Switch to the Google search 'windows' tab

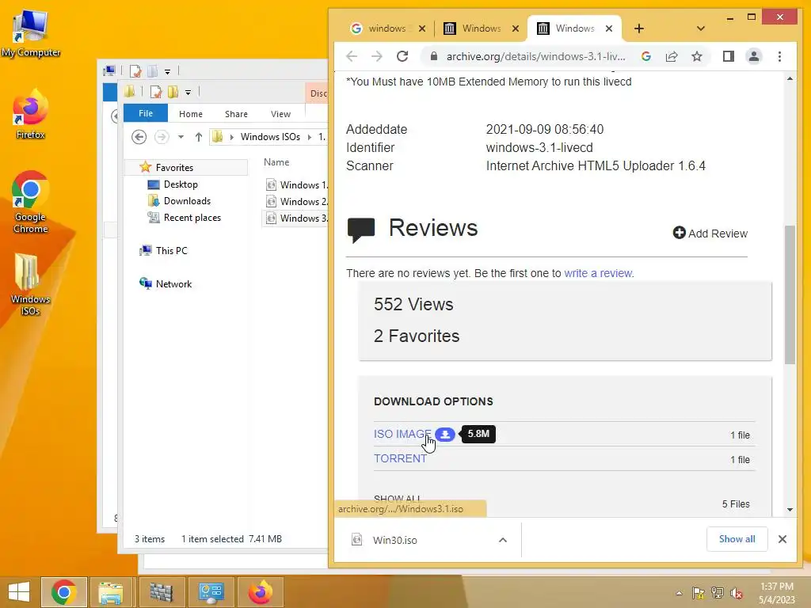point(386,28)
